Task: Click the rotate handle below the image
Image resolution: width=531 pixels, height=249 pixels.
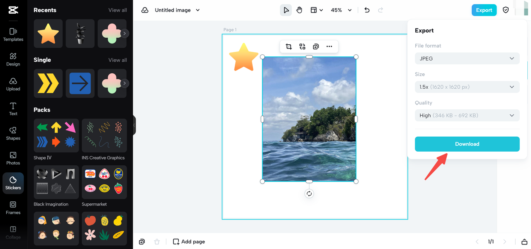Action: pyautogui.click(x=309, y=193)
